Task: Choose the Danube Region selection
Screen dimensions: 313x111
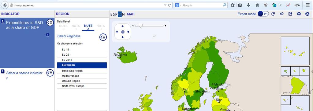Action: (x=82, y=81)
